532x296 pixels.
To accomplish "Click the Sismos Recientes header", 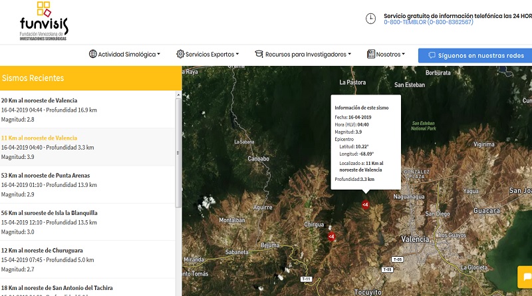I will coord(91,78).
